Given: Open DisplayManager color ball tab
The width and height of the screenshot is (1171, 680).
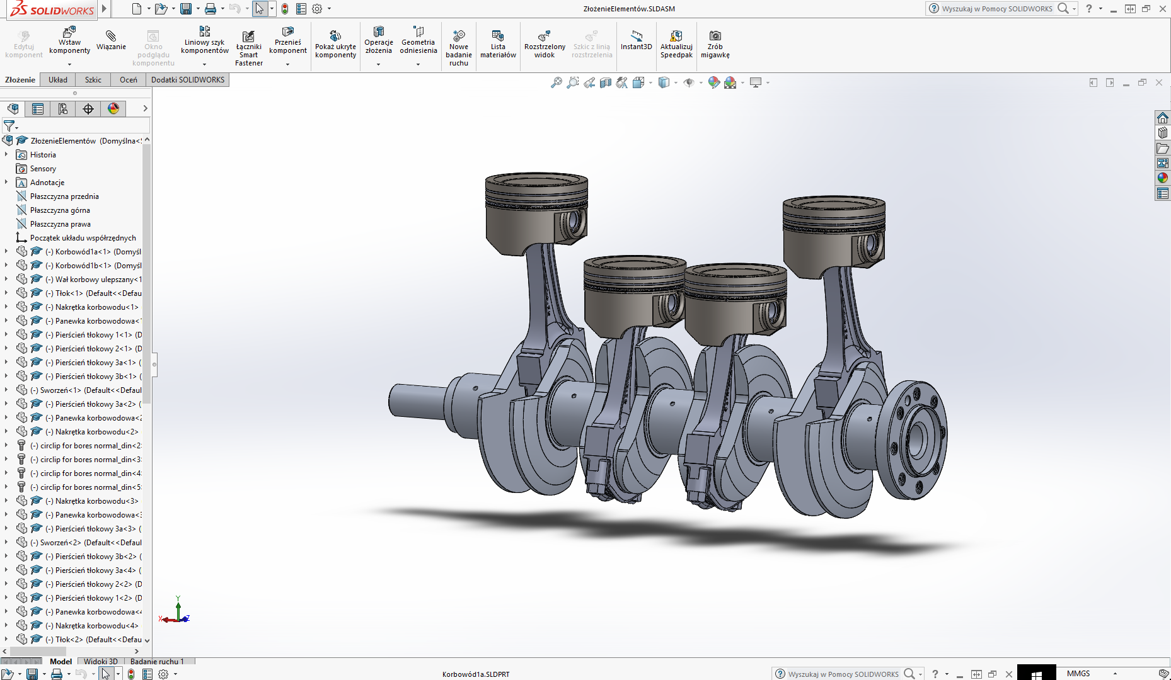Looking at the screenshot, I should [x=113, y=109].
